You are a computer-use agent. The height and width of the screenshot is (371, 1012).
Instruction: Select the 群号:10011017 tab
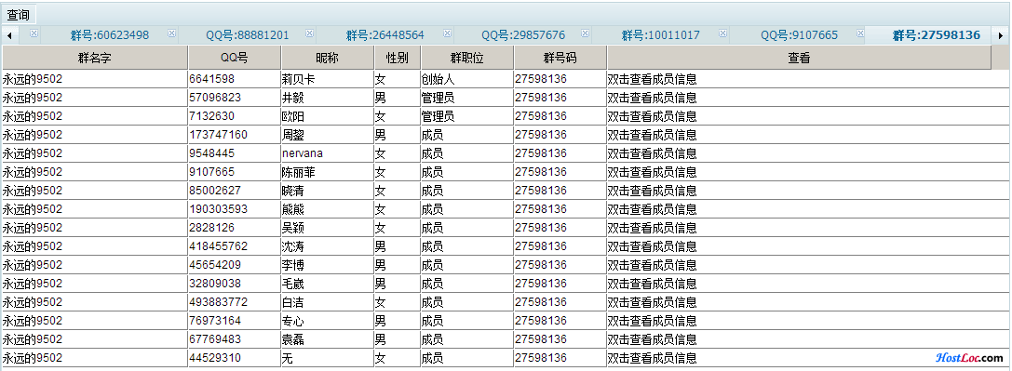pos(661,35)
